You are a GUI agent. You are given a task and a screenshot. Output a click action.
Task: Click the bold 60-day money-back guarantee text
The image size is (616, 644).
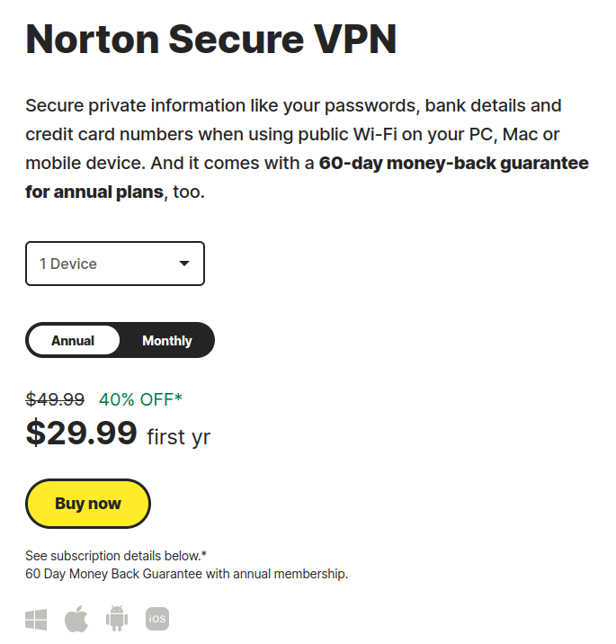[x=454, y=164]
